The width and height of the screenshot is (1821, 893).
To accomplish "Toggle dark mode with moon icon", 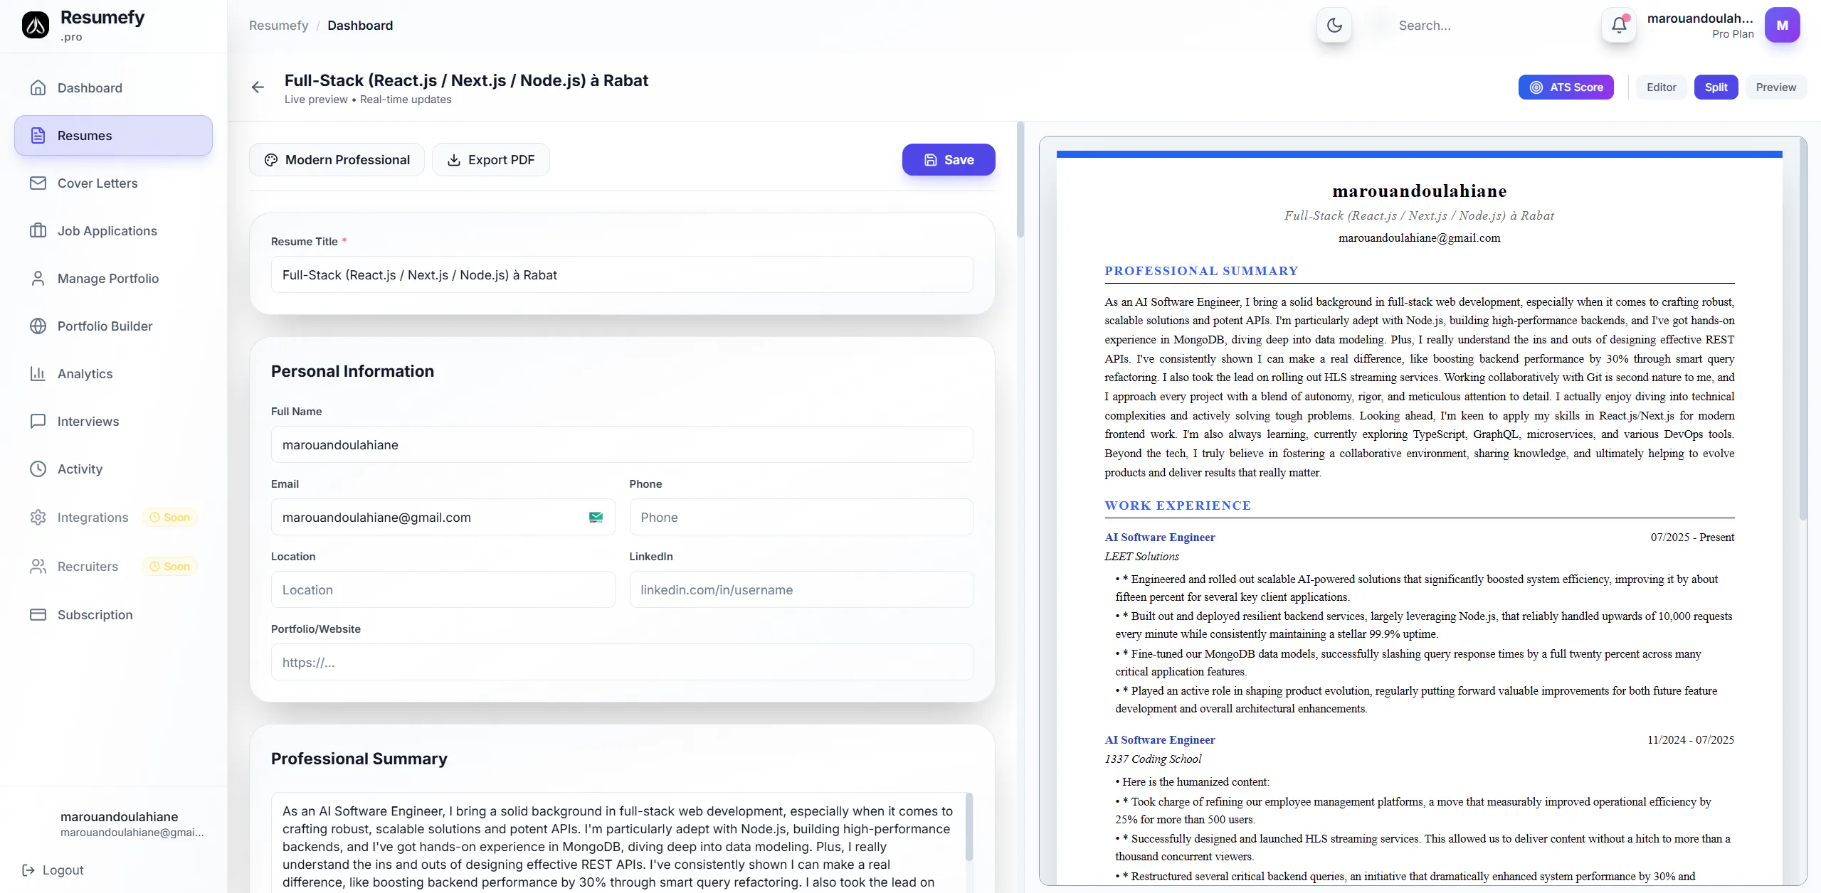I will click(1334, 25).
